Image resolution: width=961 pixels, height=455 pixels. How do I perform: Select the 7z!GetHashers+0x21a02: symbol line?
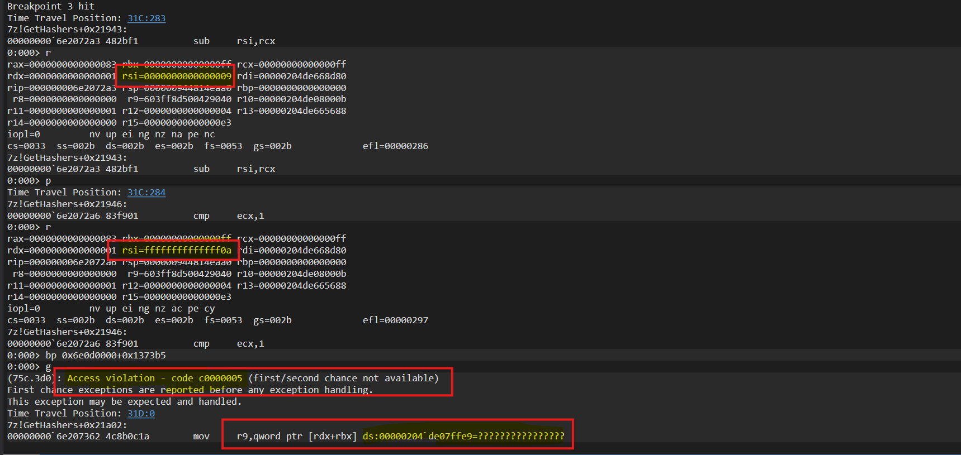67,425
